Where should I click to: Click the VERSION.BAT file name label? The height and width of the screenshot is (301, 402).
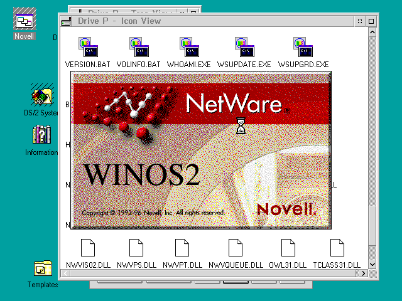pos(88,64)
